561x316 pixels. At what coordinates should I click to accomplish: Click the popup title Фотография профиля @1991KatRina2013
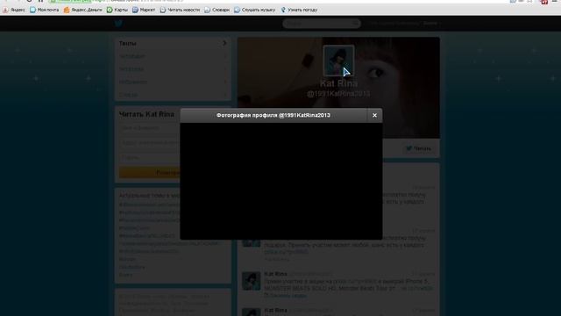tap(273, 115)
